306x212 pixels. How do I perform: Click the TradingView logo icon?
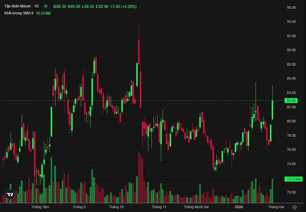tap(10, 194)
